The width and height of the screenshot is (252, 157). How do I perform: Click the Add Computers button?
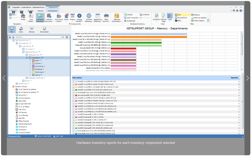pyautogui.click(x=132, y=18)
